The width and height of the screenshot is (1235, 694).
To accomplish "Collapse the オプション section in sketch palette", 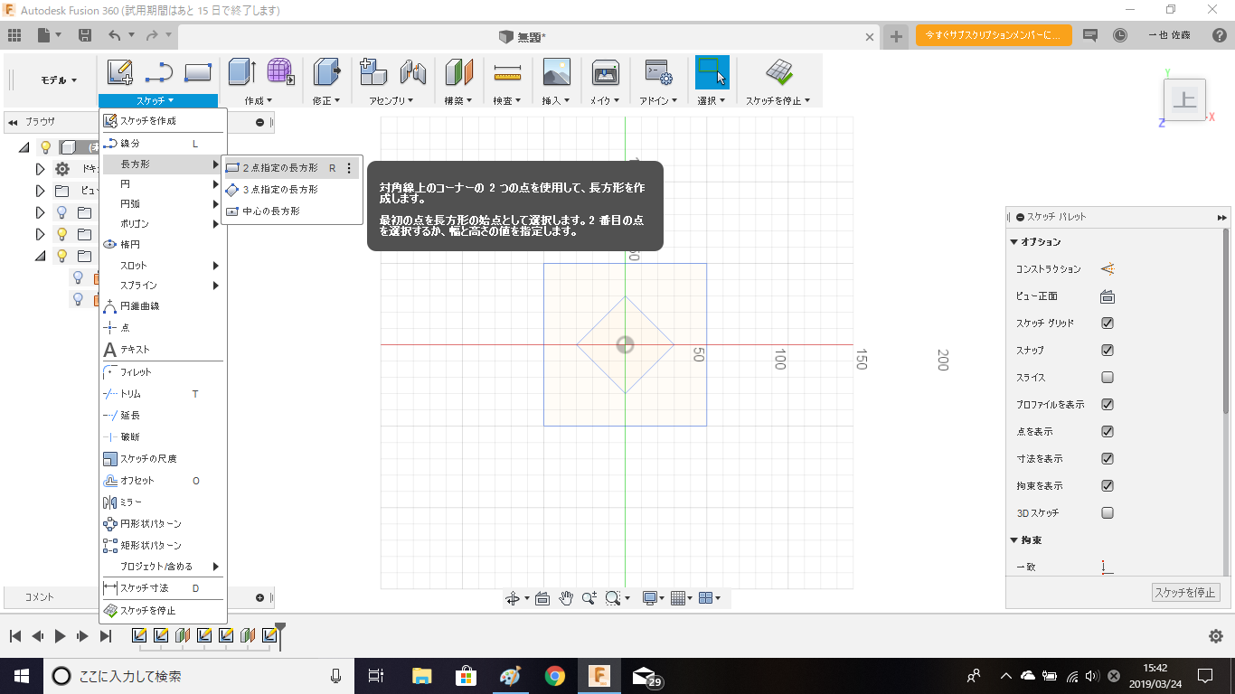I will pos(1014,242).
